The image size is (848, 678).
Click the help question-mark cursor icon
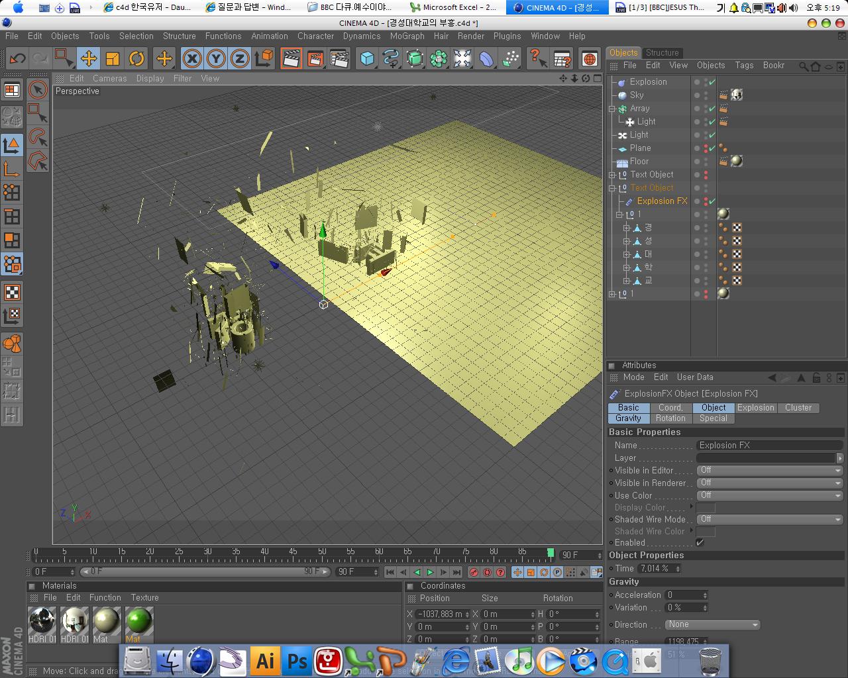pyautogui.click(x=538, y=58)
